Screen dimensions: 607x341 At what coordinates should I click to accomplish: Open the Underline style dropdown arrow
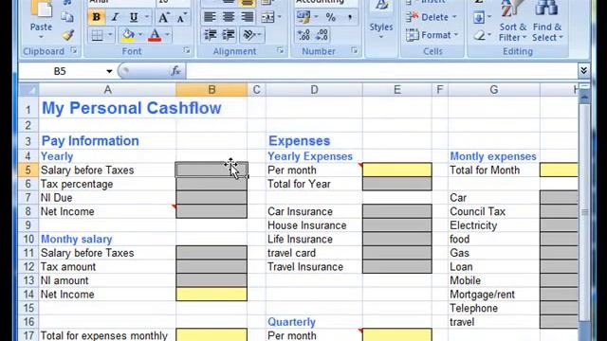[x=147, y=17]
